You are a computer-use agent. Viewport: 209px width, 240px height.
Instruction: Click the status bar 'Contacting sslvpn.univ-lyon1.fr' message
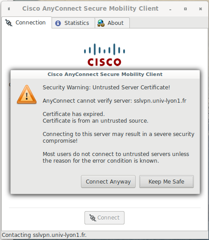[x=44, y=235]
